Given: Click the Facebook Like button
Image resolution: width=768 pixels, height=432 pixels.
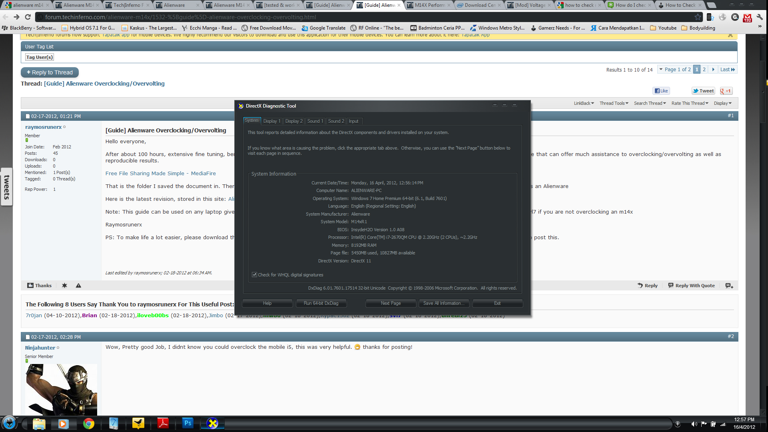Looking at the screenshot, I should (661, 91).
